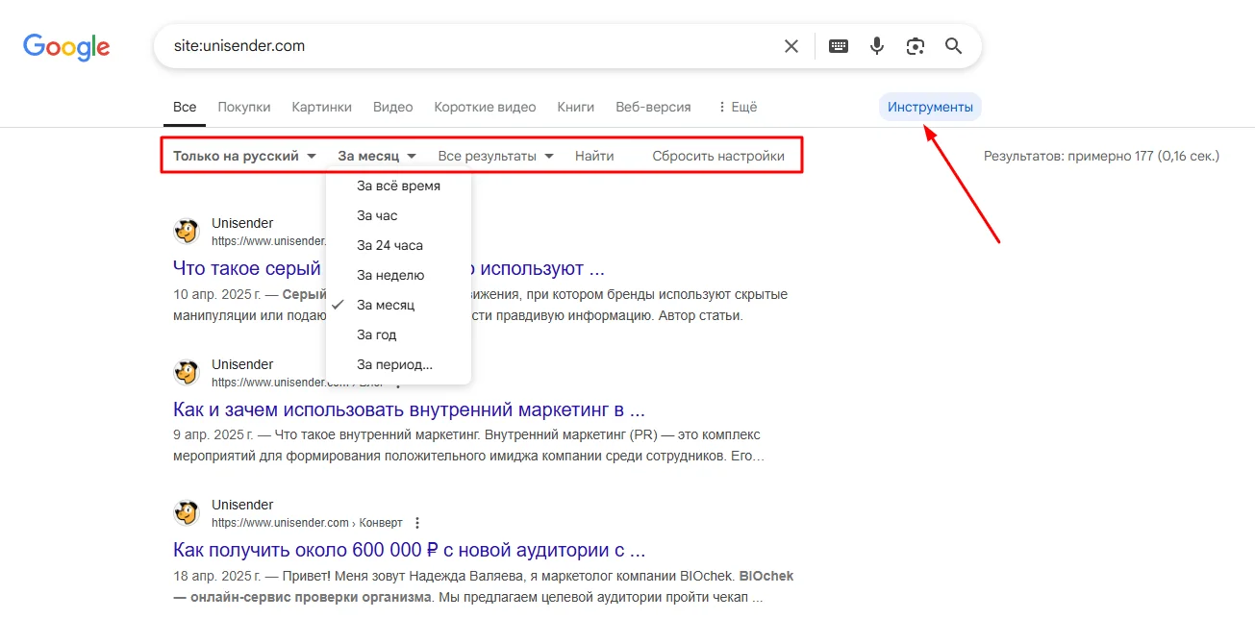This screenshot has height=619, width=1255.
Task: Click the Google logo
Action: pyautogui.click(x=66, y=46)
